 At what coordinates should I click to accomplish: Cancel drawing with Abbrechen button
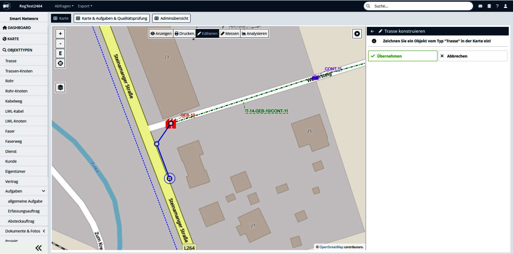coord(473,56)
